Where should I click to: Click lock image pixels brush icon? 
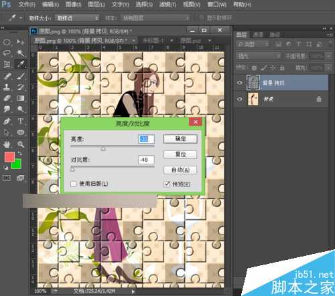point(263,67)
